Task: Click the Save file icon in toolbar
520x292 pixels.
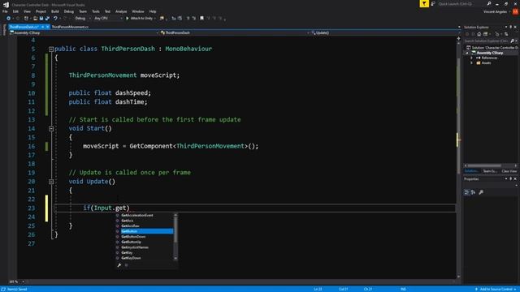Action: [41, 18]
